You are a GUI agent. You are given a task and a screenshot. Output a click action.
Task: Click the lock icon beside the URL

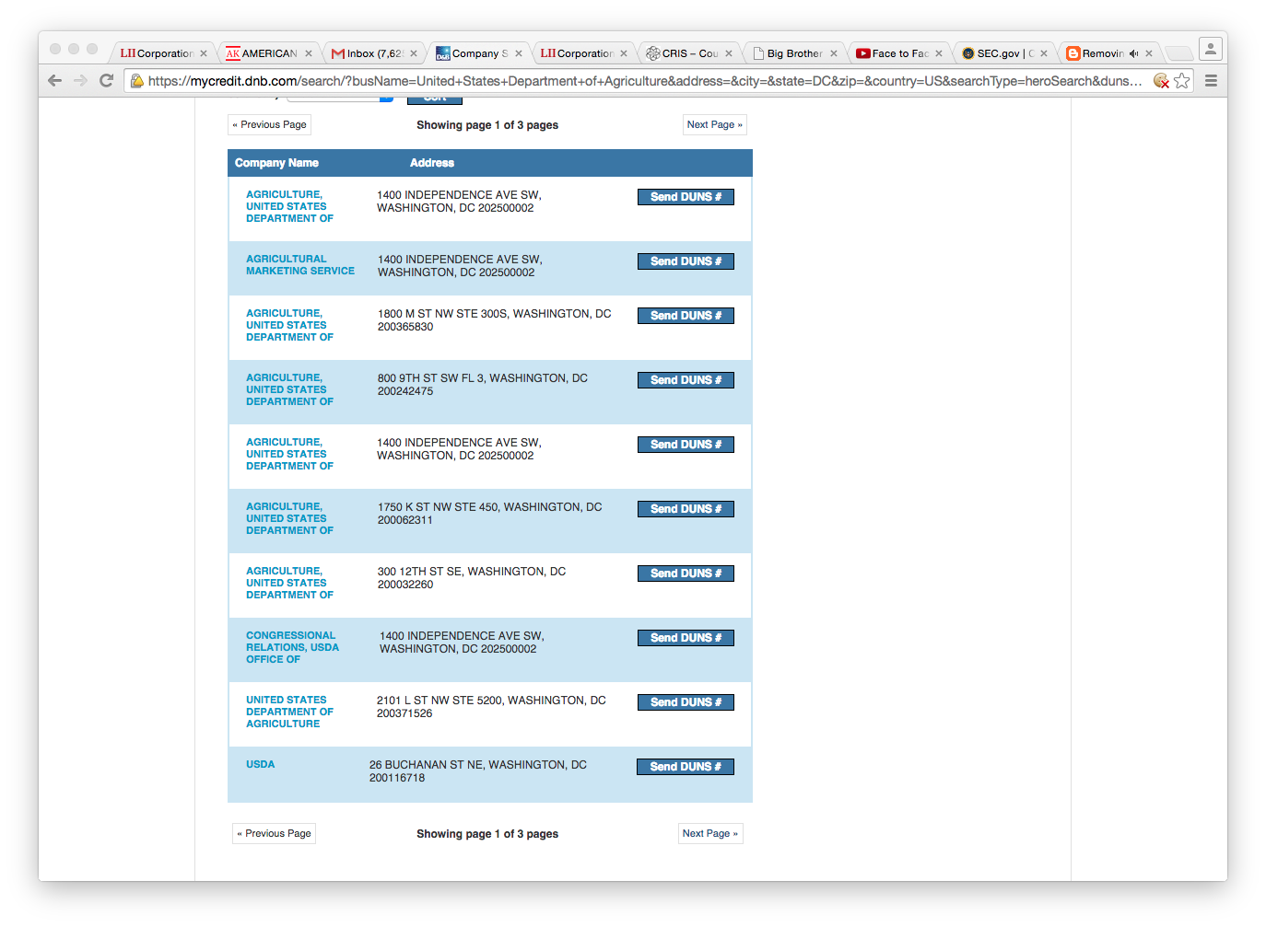(x=137, y=81)
